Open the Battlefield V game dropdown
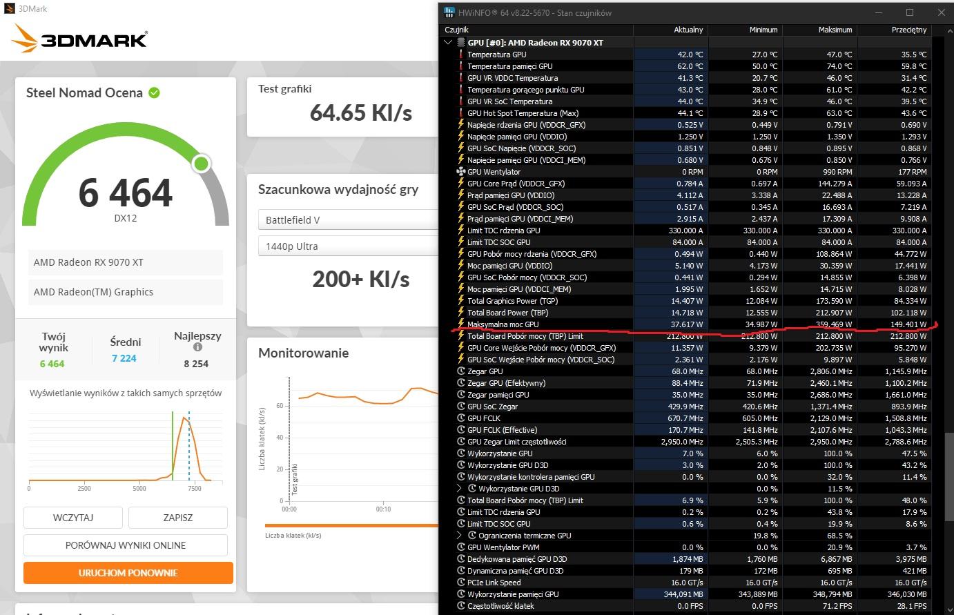 (x=348, y=220)
